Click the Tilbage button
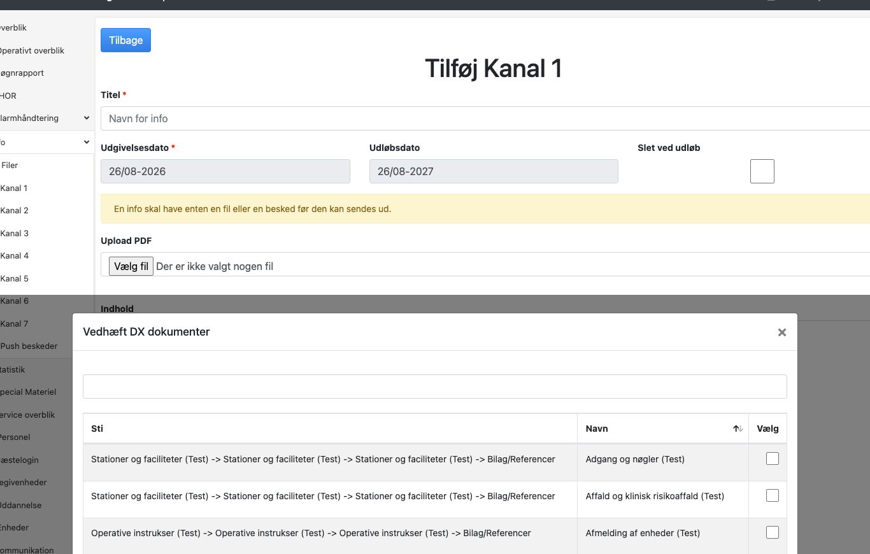 tap(125, 40)
